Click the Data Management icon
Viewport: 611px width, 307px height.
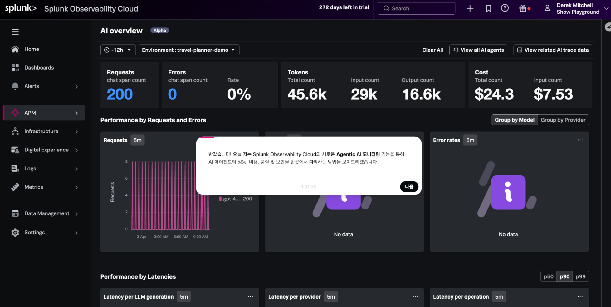[15, 213]
